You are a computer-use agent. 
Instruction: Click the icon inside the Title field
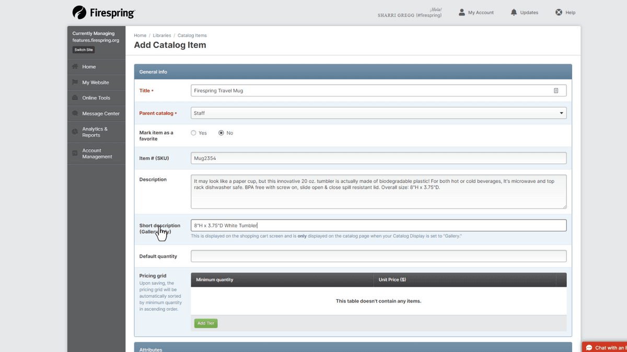(556, 91)
